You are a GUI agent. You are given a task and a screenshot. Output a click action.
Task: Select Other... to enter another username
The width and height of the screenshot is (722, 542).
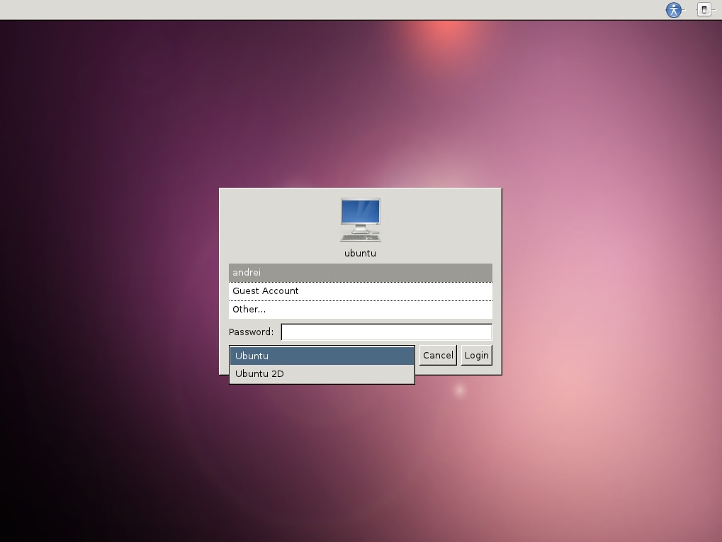361,310
